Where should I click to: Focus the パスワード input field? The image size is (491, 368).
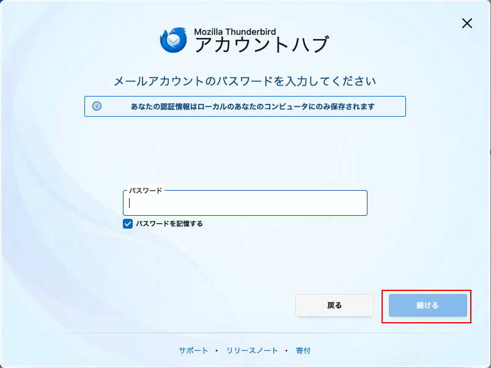point(245,203)
